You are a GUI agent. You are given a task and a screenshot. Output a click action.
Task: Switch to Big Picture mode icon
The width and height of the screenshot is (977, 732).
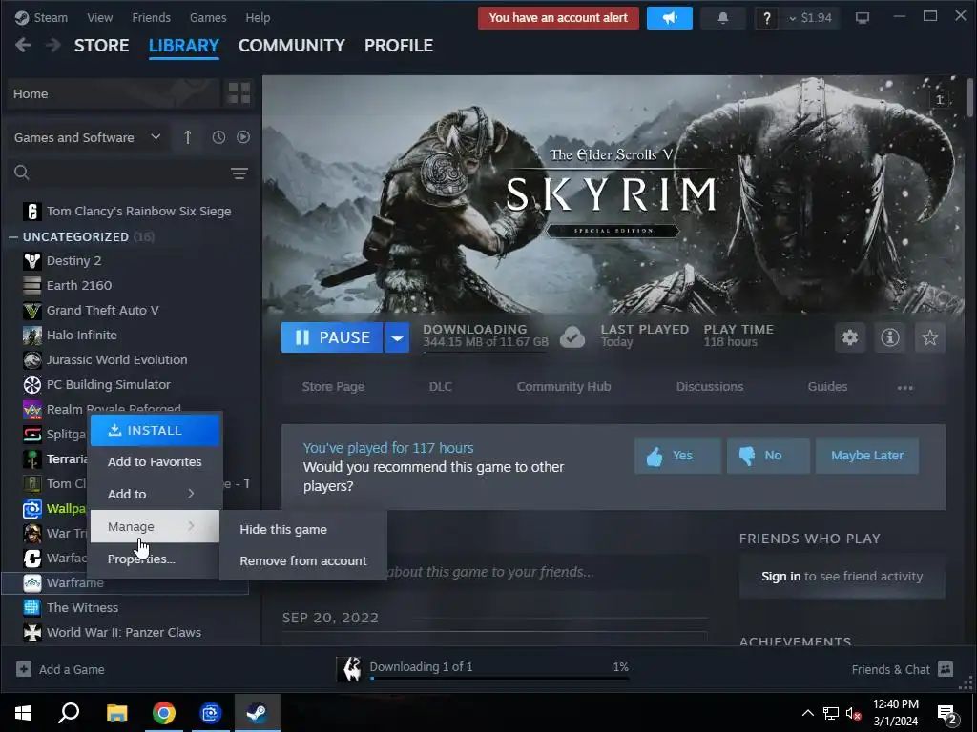[862, 18]
